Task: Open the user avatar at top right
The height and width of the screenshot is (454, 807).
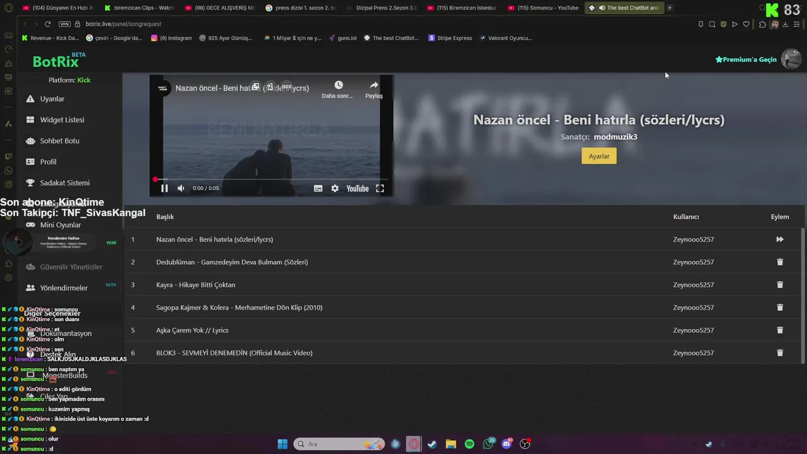Action: click(x=791, y=59)
